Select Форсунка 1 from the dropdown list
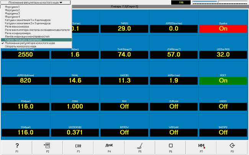The height and width of the screenshot is (155, 249). [x=13, y=7]
